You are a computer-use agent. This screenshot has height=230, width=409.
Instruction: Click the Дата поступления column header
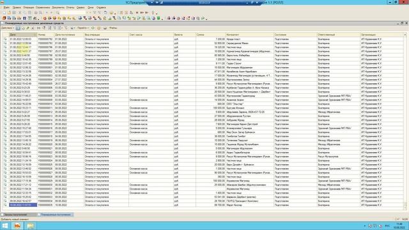[x=69, y=34]
